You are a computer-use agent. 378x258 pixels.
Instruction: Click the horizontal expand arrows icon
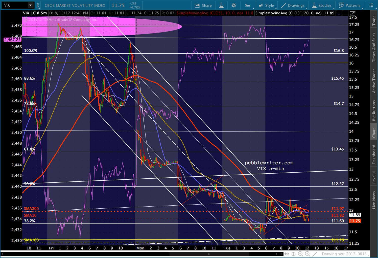(287, 254)
